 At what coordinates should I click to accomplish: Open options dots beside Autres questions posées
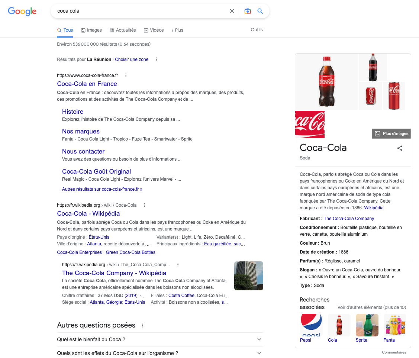click(x=143, y=325)
